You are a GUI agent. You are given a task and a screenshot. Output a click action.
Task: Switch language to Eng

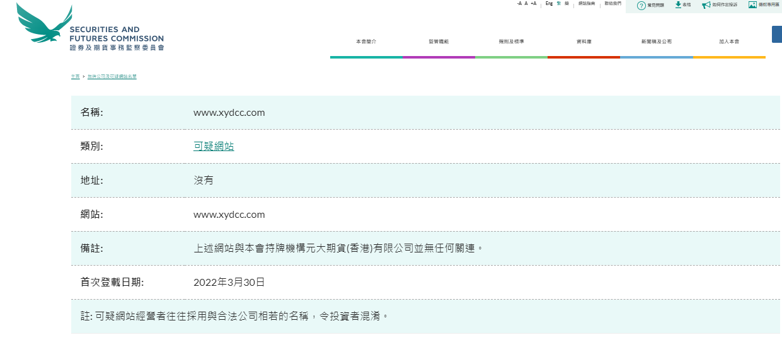pos(549,4)
